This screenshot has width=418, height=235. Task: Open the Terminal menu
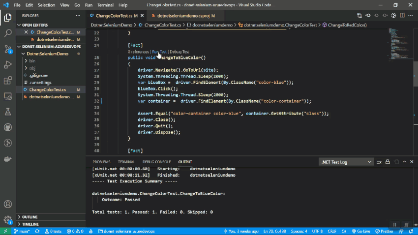[105, 5]
